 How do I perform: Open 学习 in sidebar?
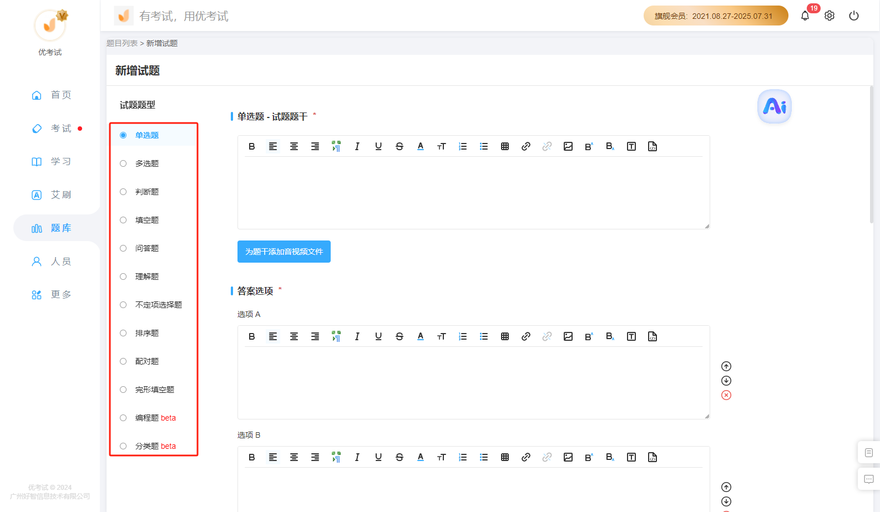[x=51, y=161]
